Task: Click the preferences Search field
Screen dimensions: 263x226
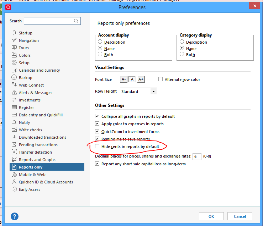Action: pos(52,21)
